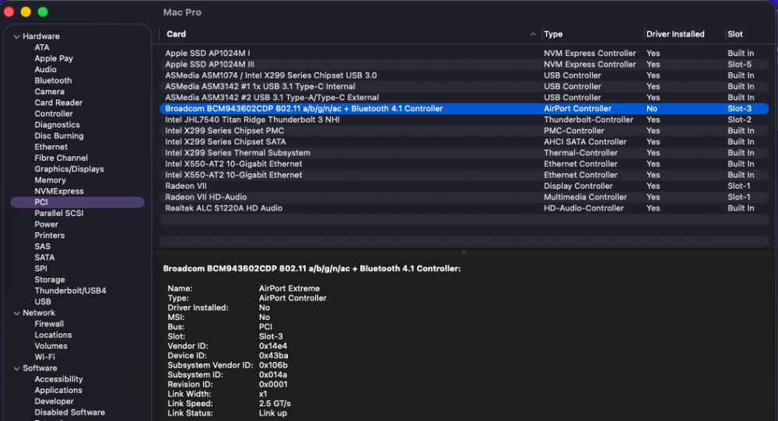Select Intel X299 Series Chipset PMC row
778x421 pixels.
464,130
